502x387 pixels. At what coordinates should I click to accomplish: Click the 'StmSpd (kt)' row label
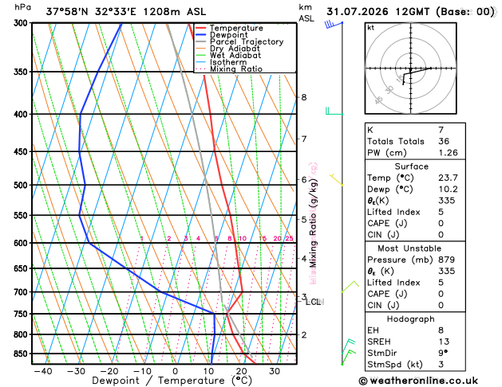tap(395, 365)
